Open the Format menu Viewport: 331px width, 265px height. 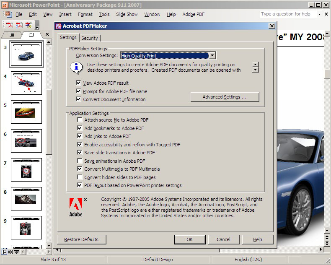(85, 14)
